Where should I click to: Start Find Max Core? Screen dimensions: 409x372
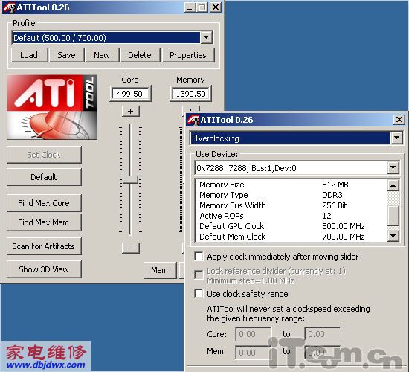(44, 203)
